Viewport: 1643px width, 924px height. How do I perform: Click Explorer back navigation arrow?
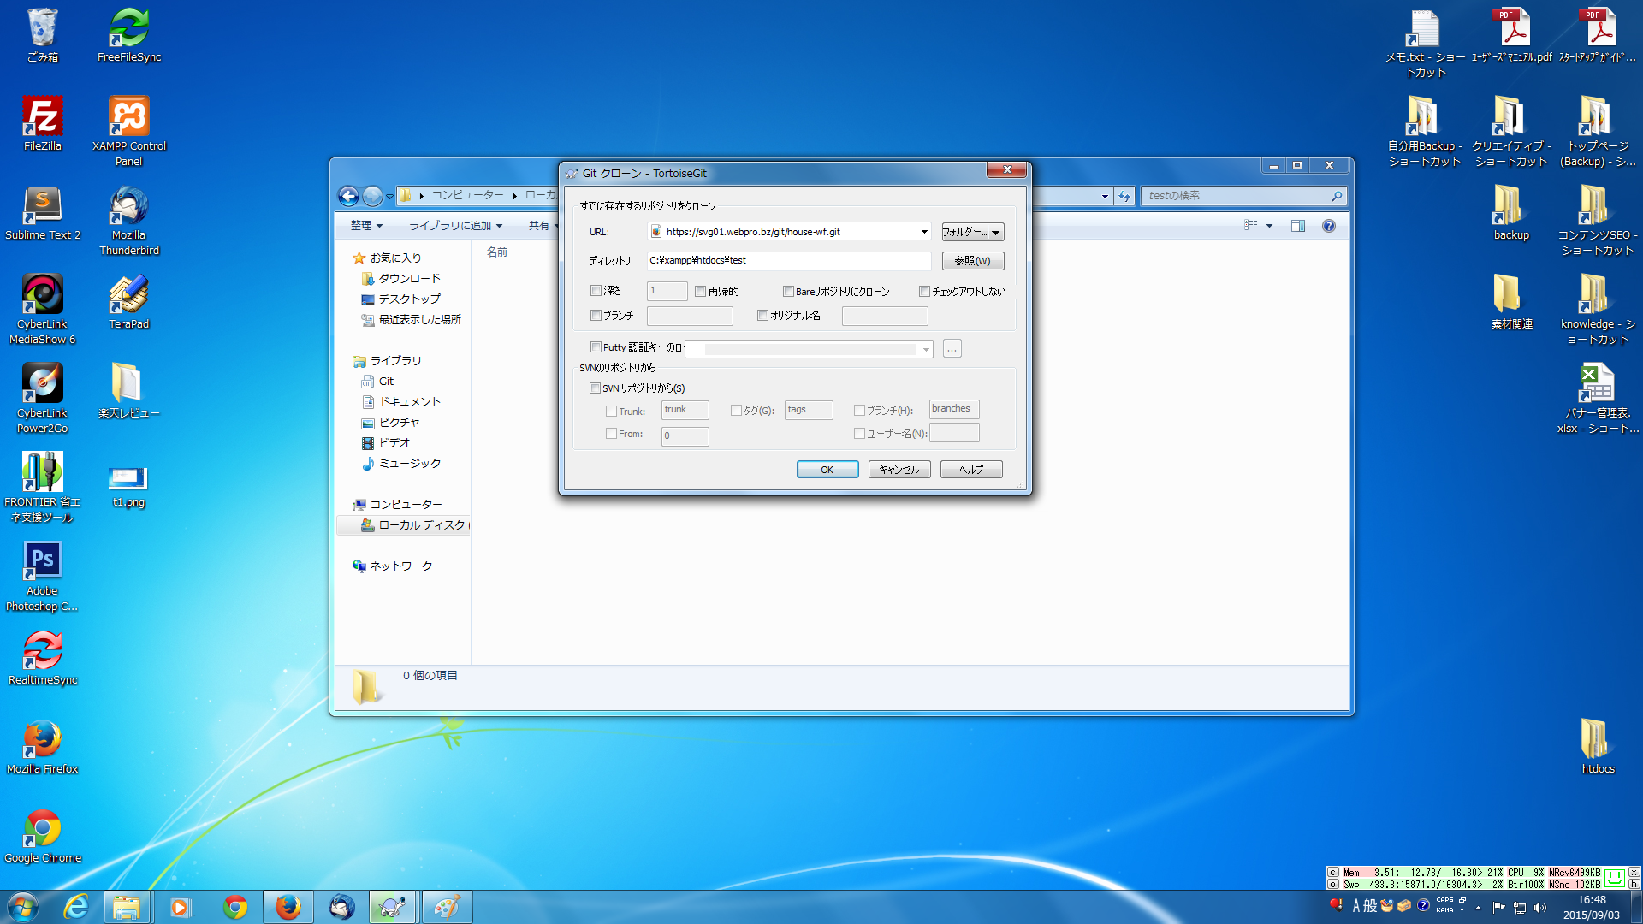click(348, 196)
